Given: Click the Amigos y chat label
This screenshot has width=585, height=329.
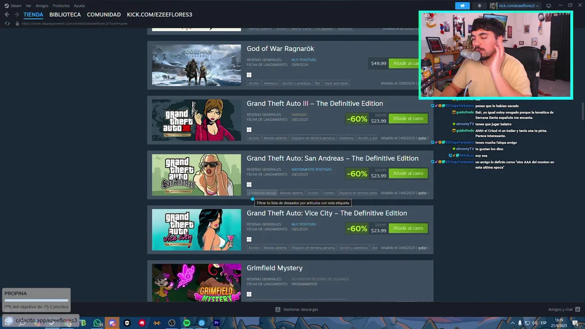Looking at the screenshot, I should click(x=560, y=309).
